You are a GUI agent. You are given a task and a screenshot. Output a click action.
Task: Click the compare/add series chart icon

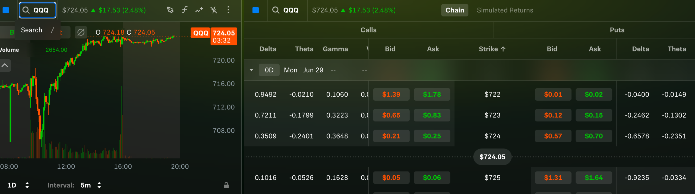199,10
